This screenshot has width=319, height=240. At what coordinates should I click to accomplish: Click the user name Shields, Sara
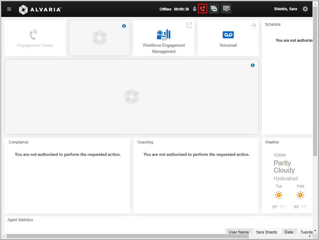point(285,9)
